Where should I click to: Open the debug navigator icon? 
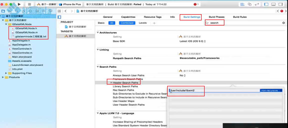click(37, 11)
